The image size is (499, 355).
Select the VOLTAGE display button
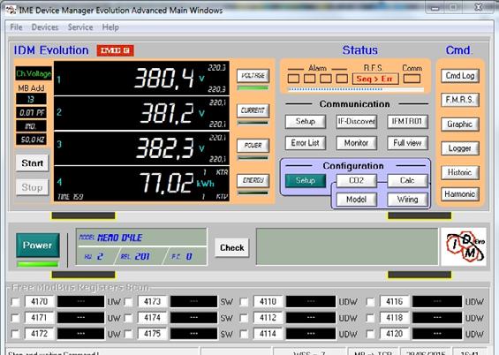coord(253,76)
